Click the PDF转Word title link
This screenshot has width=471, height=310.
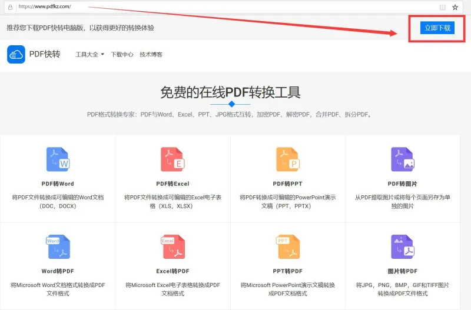coord(58,184)
